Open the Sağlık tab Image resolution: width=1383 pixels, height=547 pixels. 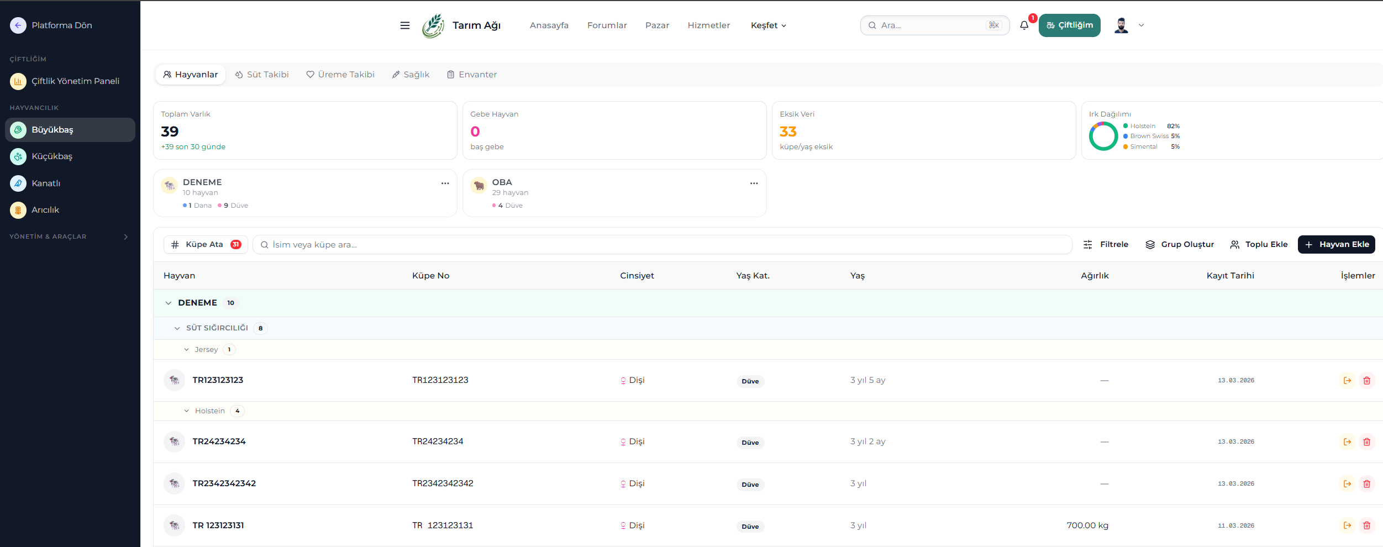pyautogui.click(x=411, y=75)
